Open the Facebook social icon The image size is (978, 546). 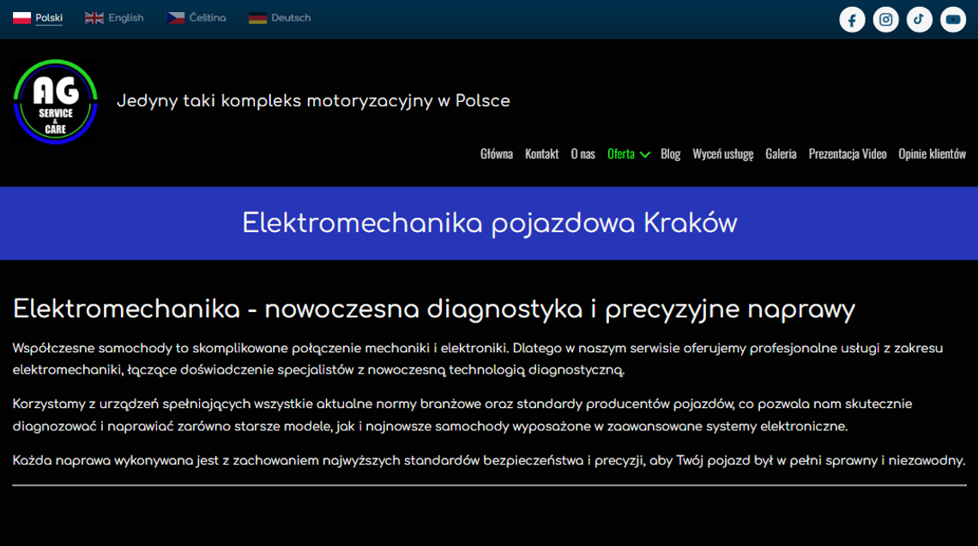coord(852,20)
